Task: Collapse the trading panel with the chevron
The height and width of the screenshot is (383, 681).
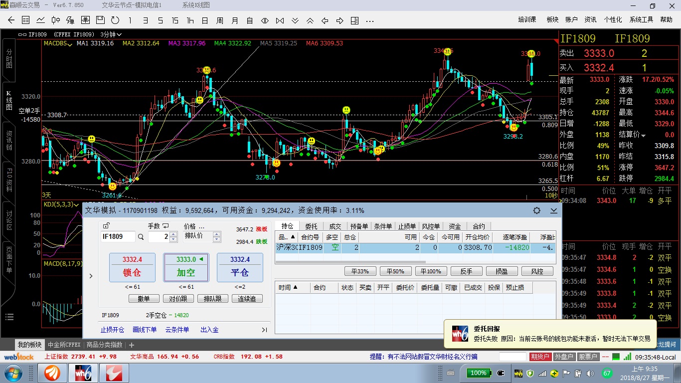Action: coord(554,210)
